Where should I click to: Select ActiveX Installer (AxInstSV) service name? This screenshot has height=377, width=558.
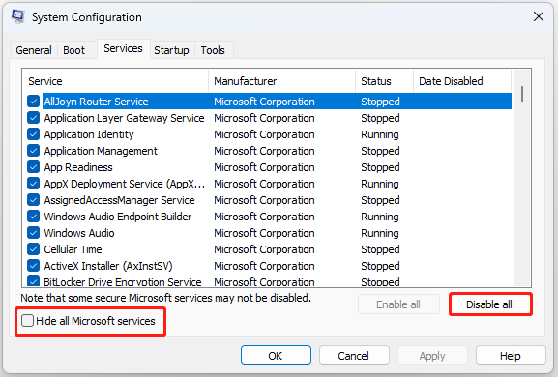(x=108, y=266)
